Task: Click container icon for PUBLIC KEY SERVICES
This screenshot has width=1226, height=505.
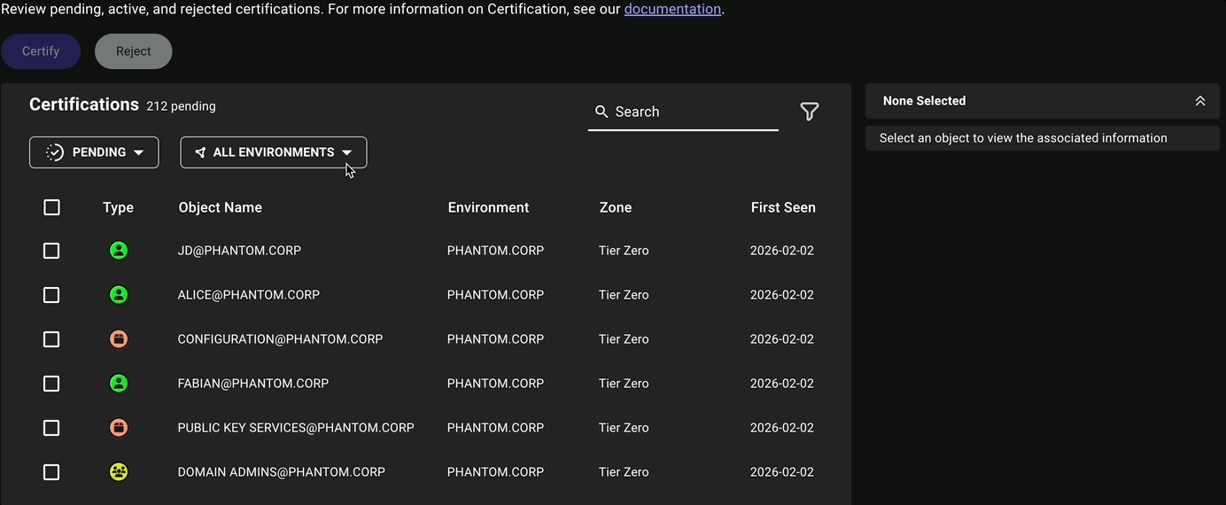Action: [x=119, y=428]
